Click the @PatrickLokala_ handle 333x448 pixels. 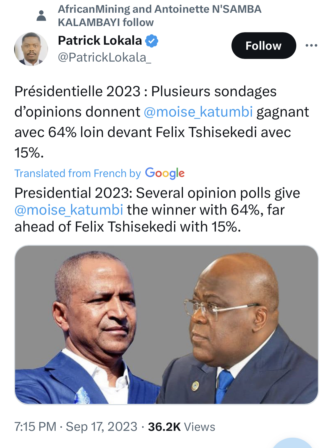pos(104,57)
